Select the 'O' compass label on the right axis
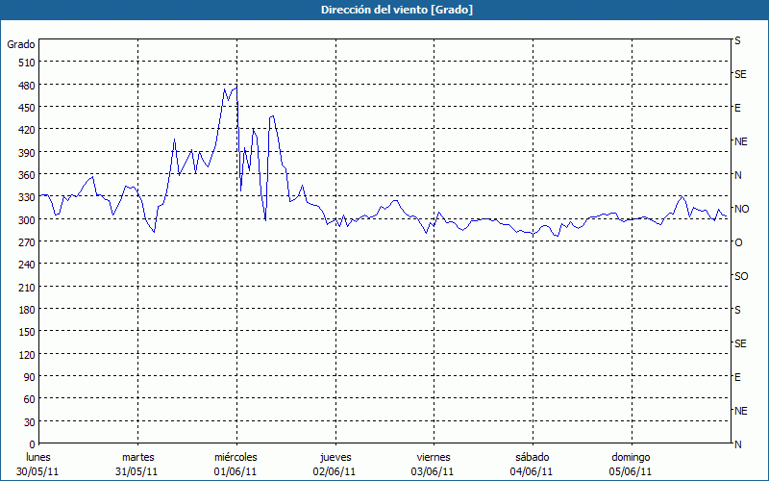This screenshot has width=769, height=481. 738,242
